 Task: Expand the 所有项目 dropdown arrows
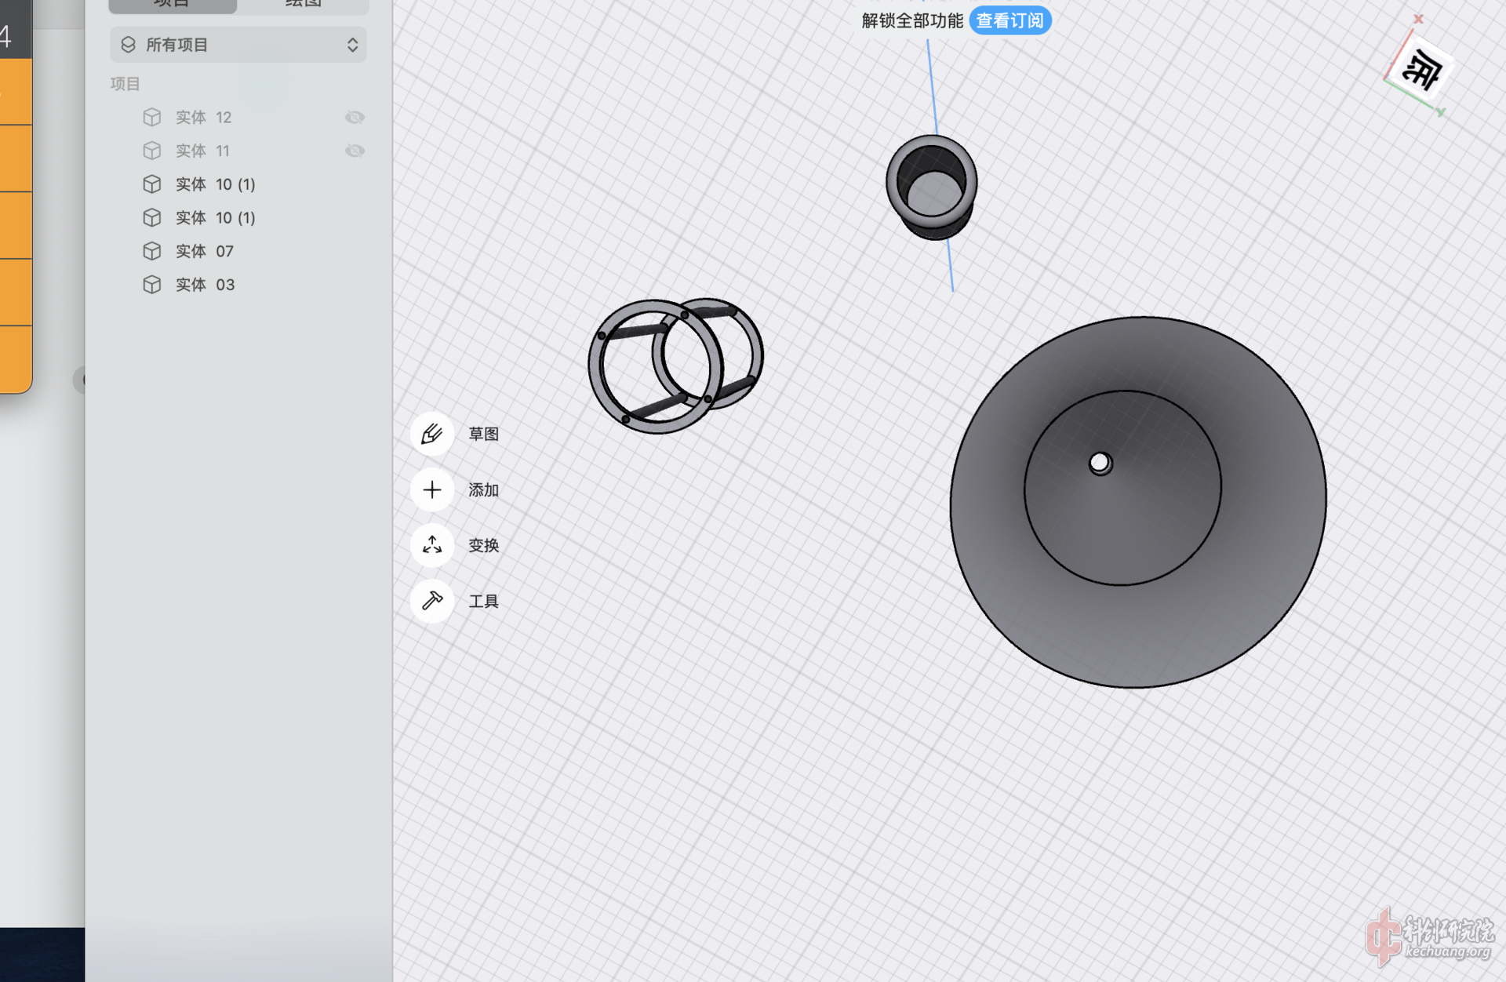(x=352, y=45)
